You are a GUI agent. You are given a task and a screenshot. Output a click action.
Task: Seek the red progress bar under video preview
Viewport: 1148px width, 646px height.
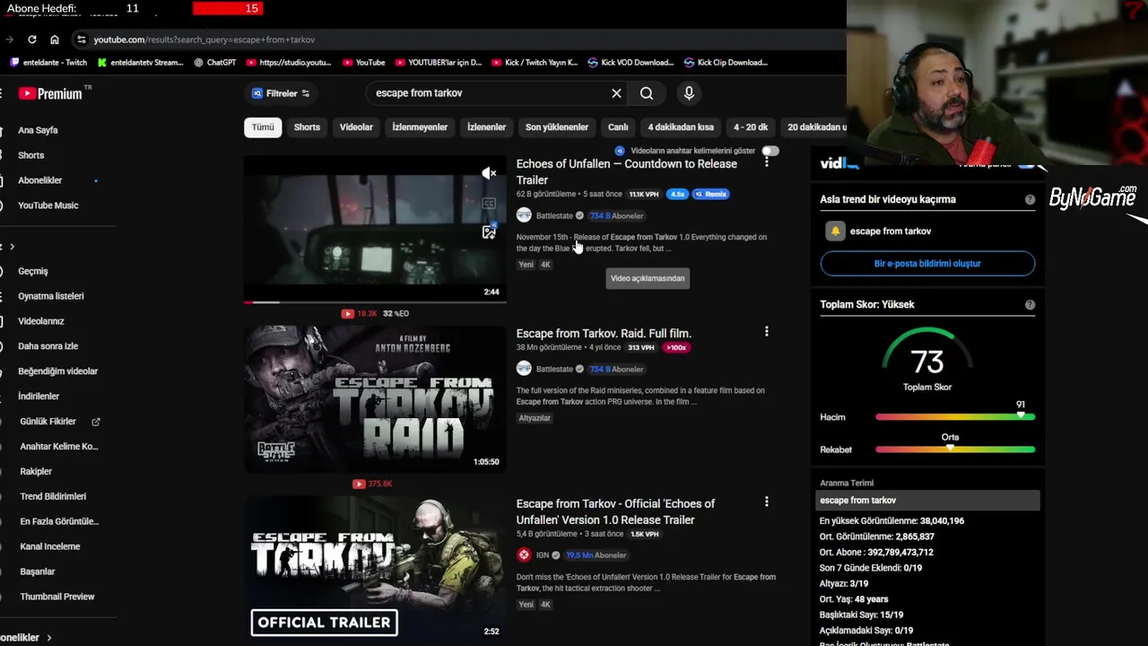[x=375, y=302]
